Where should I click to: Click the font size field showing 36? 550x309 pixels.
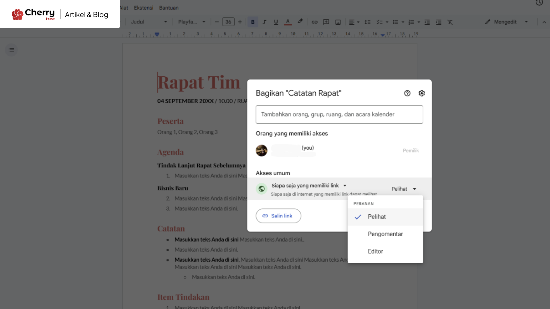pyautogui.click(x=228, y=22)
